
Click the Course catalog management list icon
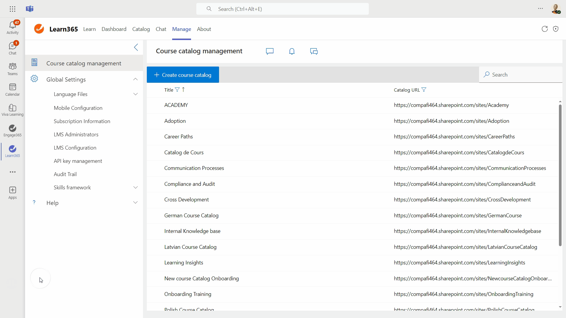(34, 62)
